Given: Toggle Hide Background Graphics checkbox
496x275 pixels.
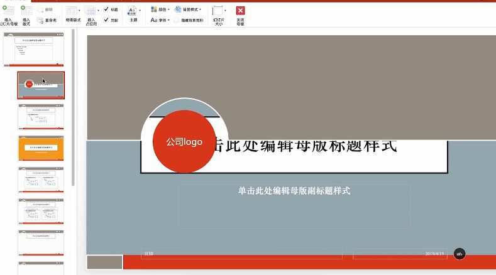Looking at the screenshot, I should (x=176, y=20).
